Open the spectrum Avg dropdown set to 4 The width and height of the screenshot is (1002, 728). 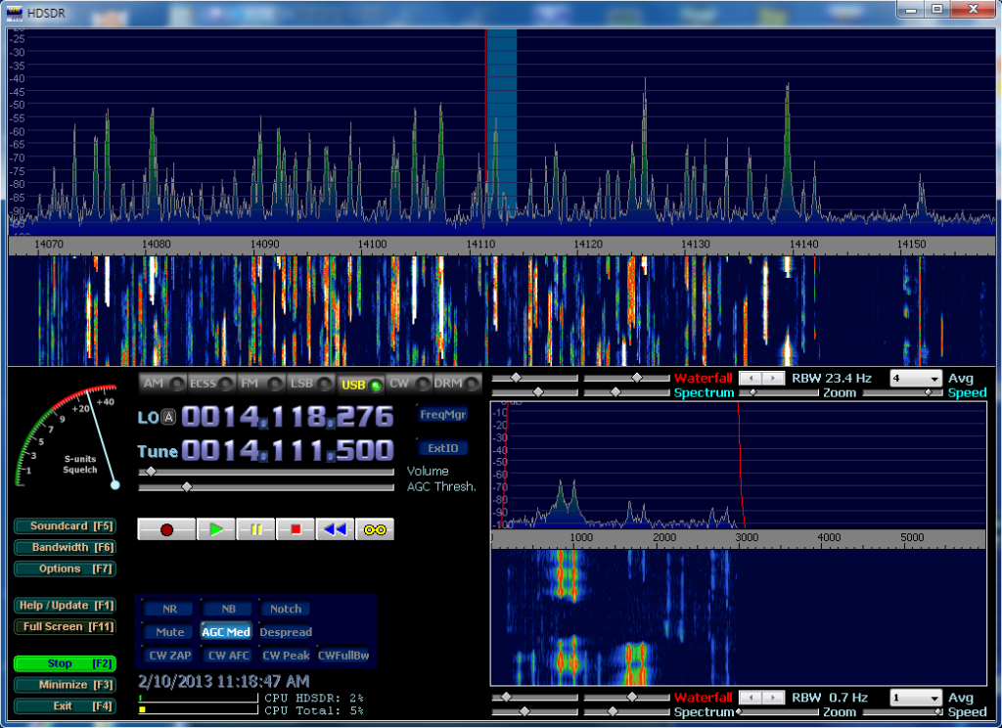tap(914, 377)
